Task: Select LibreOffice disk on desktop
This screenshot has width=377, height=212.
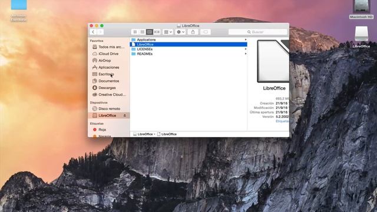Action: (x=361, y=37)
